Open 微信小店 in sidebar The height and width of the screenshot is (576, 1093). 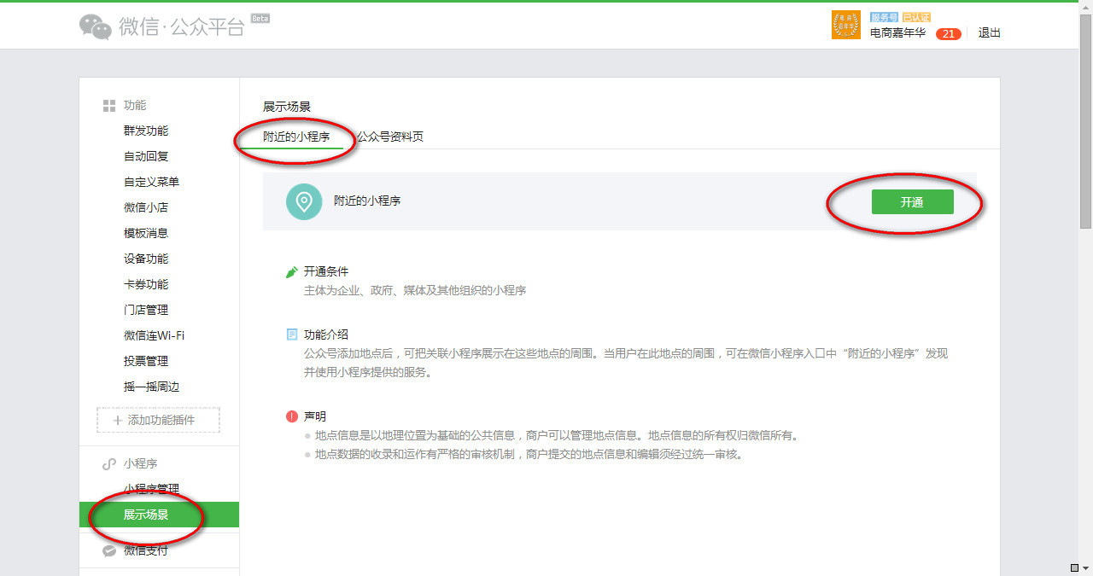pyautogui.click(x=146, y=207)
